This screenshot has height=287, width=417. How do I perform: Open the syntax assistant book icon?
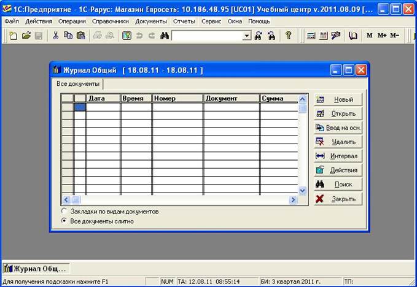(x=353, y=36)
